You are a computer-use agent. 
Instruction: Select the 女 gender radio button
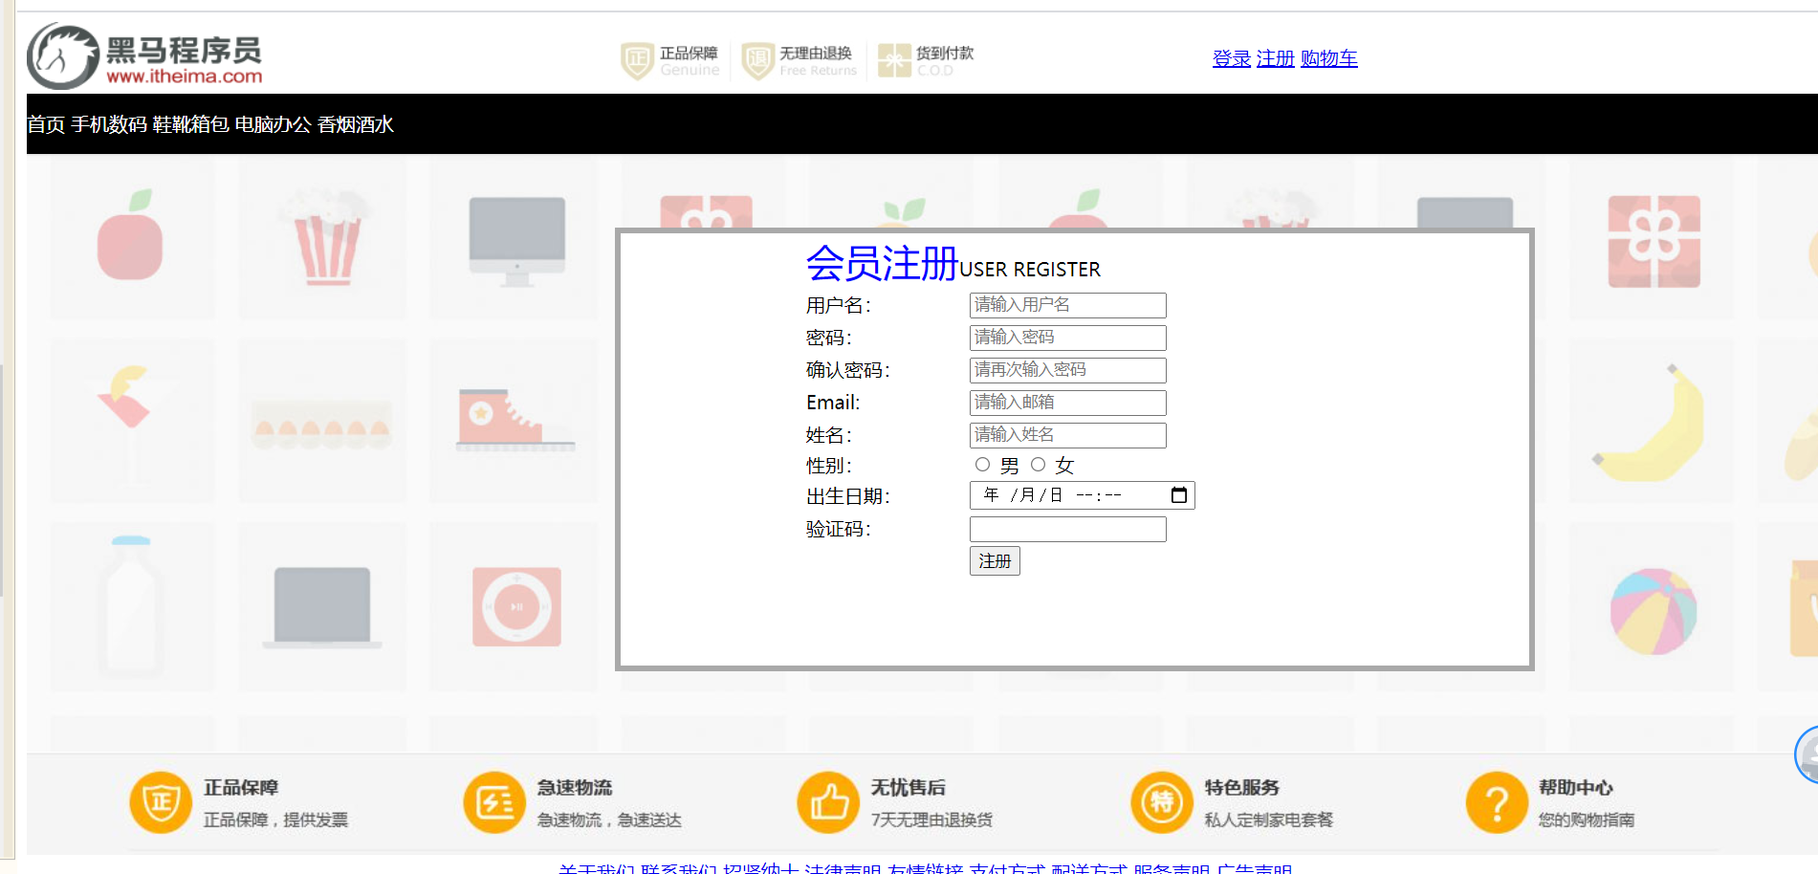click(1039, 464)
